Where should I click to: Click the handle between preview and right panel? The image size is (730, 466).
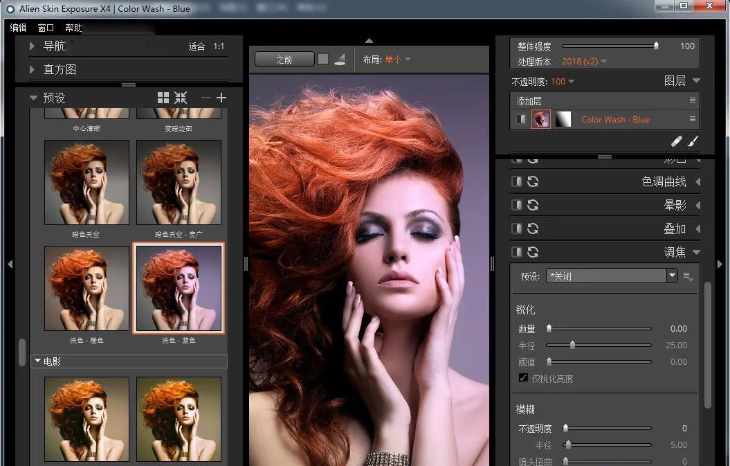[x=492, y=264]
